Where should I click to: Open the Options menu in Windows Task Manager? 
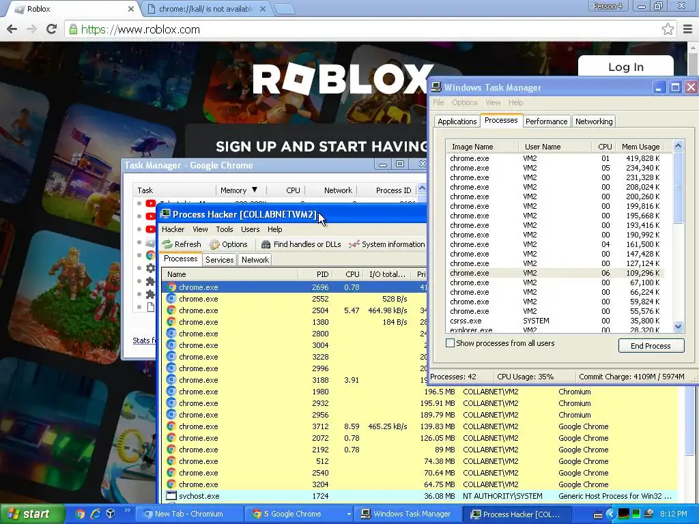click(464, 102)
